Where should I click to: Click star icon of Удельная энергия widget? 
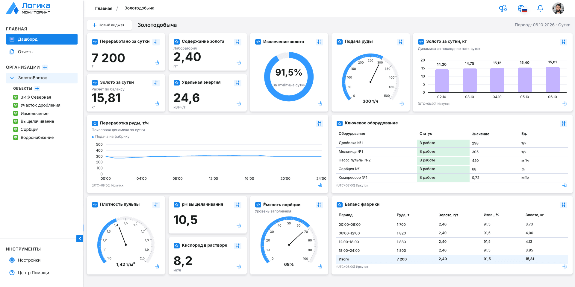click(x=177, y=83)
